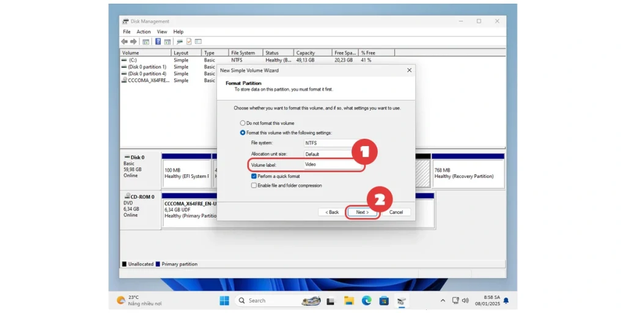
Task: Uncheck 'Perform a quick format' checkbox
Action: pyautogui.click(x=254, y=176)
